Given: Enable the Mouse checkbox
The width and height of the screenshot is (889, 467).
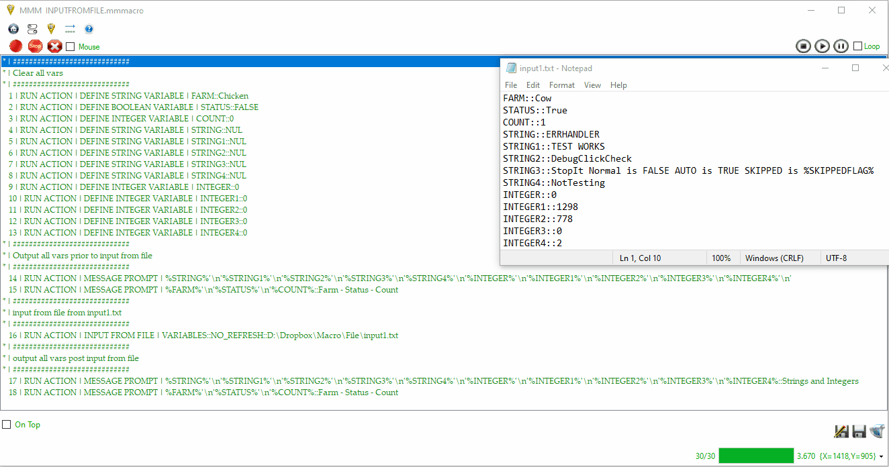Looking at the screenshot, I should pyautogui.click(x=71, y=47).
